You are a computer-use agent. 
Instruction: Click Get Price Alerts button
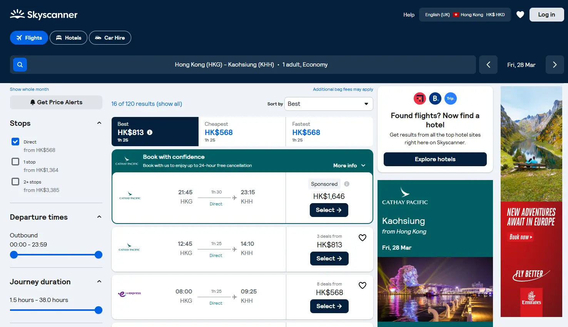click(x=56, y=102)
